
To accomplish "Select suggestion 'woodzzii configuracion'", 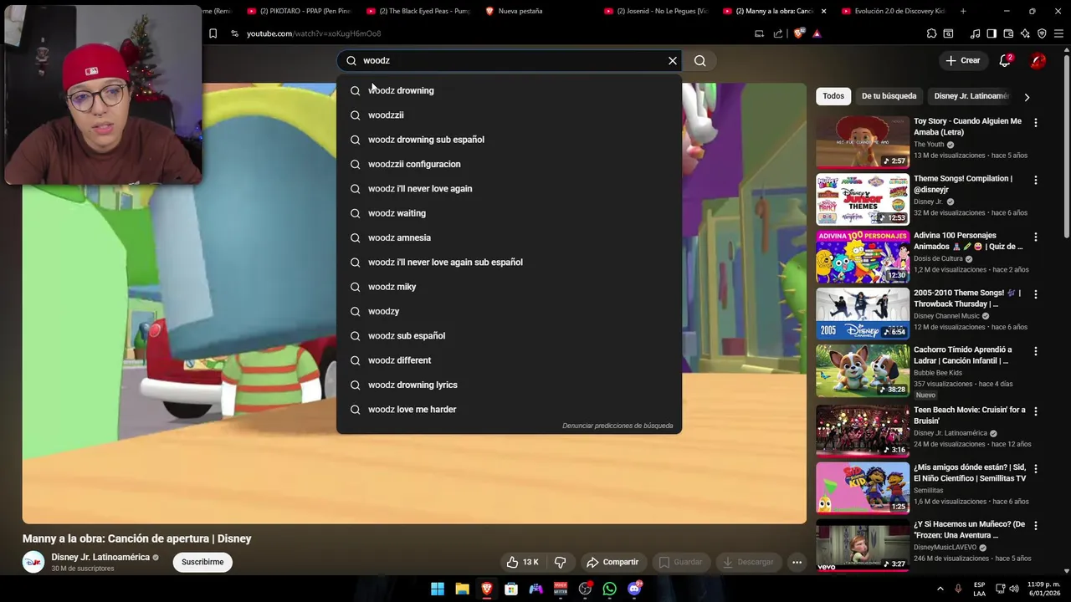I will coord(509,164).
